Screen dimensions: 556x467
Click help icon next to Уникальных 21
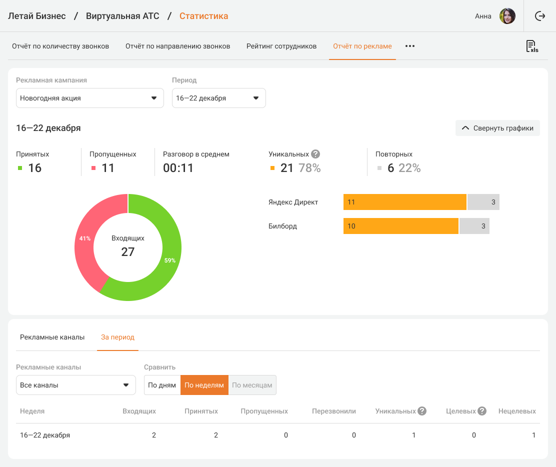pos(315,154)
